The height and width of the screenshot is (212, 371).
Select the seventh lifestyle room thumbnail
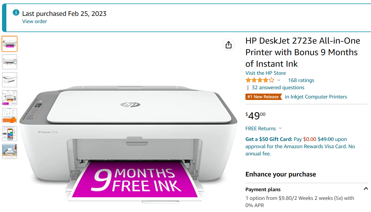[x=10, y=151]
